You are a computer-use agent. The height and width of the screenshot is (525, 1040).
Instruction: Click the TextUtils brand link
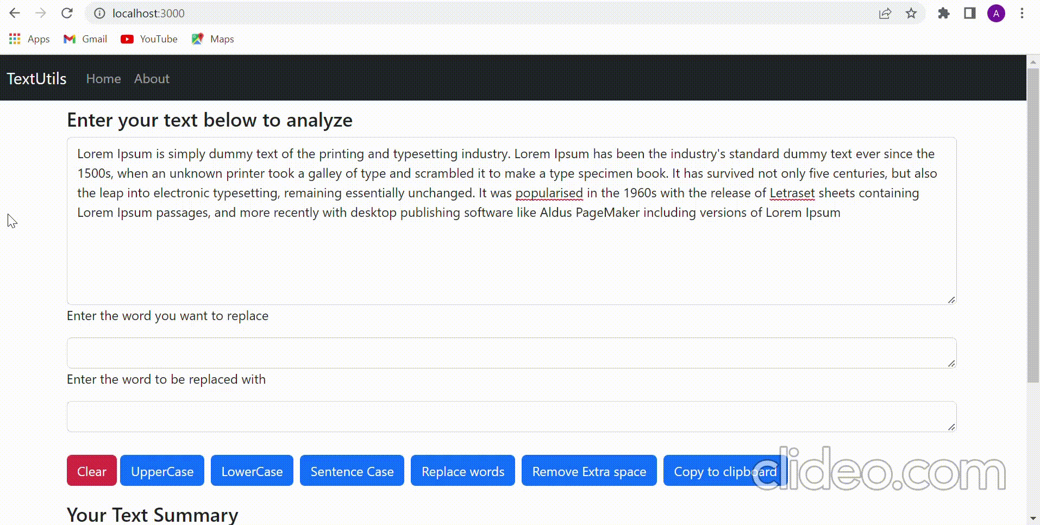tap(36, 79)
